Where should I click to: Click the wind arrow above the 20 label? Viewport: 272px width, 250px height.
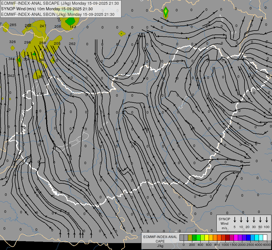pyautogui.click(x=248, y=220)
